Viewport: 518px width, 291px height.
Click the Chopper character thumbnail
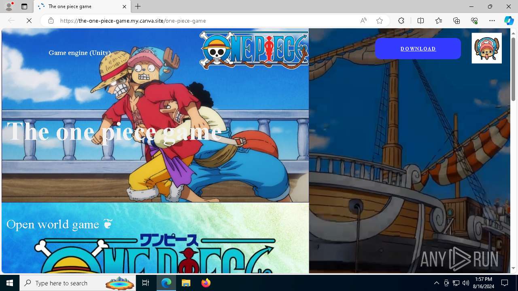(x=486, y=48)
